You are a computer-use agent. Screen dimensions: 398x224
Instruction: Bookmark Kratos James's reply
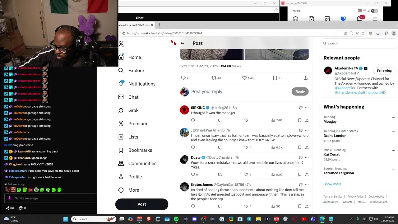click(300, 206)
